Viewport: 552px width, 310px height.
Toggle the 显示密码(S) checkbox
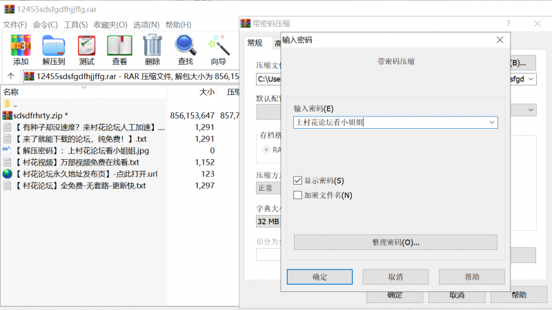pyautogui.click(x=297, y=180)
